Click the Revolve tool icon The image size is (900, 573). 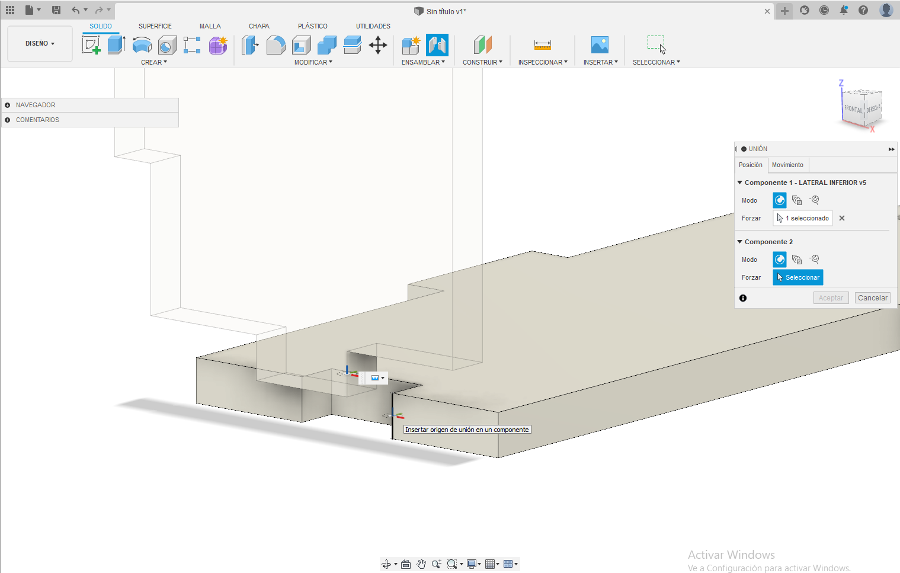tap(142, 45)
